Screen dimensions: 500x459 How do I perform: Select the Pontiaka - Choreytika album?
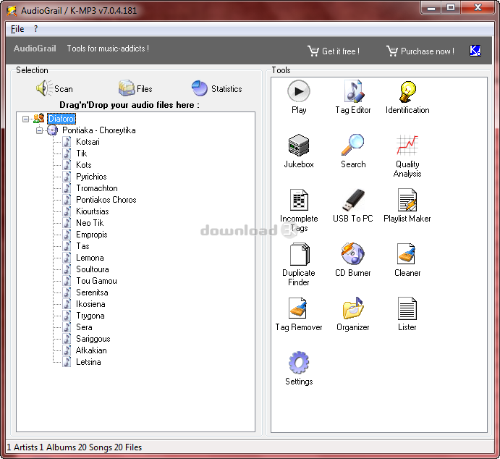click(x=99, y=130)
